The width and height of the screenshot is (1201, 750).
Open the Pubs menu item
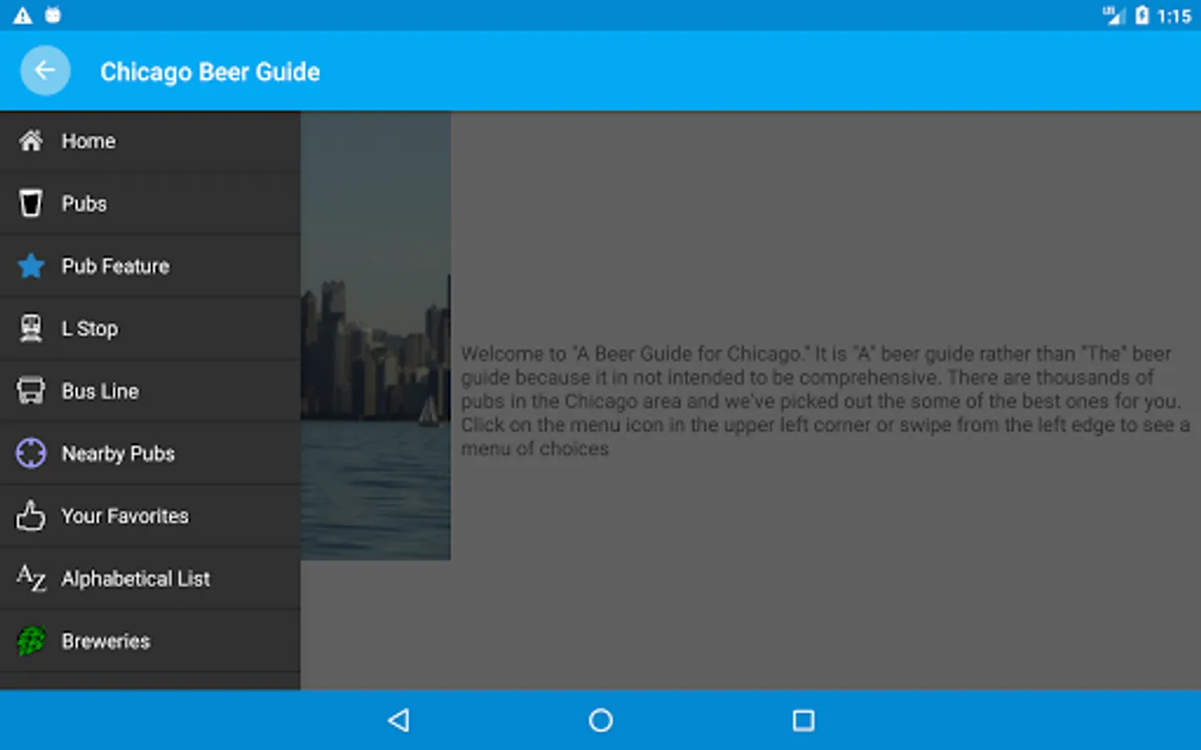pos(150,203)
